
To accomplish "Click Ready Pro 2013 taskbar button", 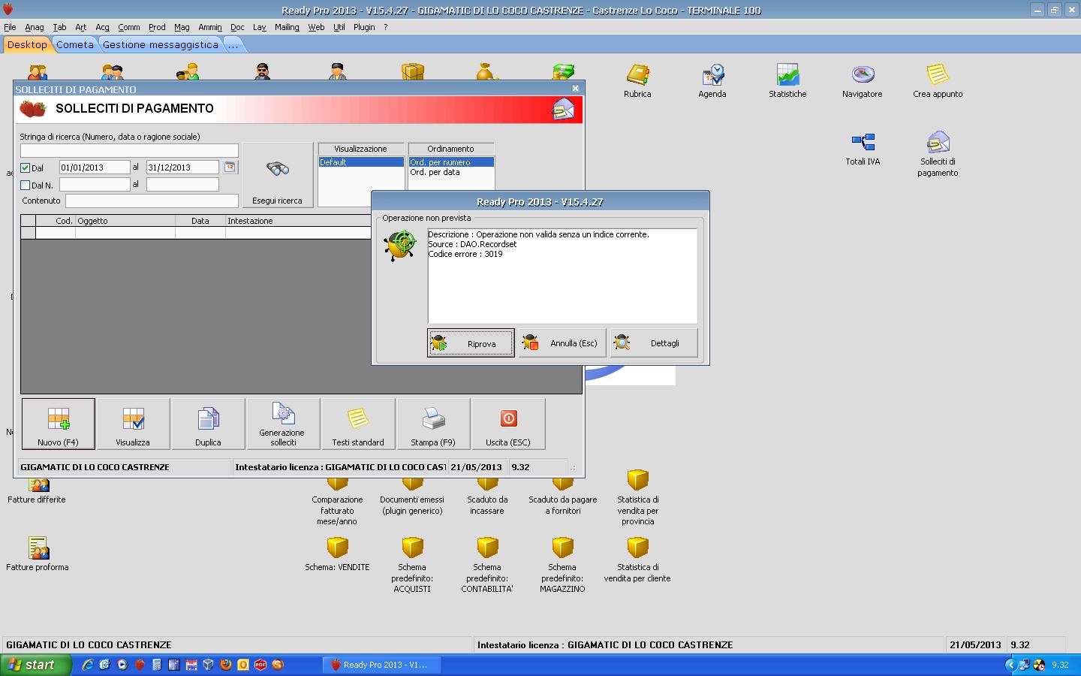I will (x=381, y=665).
